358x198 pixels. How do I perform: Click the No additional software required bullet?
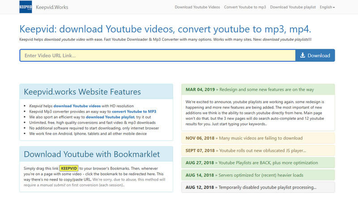tap(94, 128)
